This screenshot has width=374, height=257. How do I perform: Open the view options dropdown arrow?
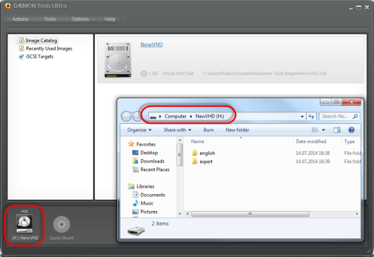[x=324, y=130]
